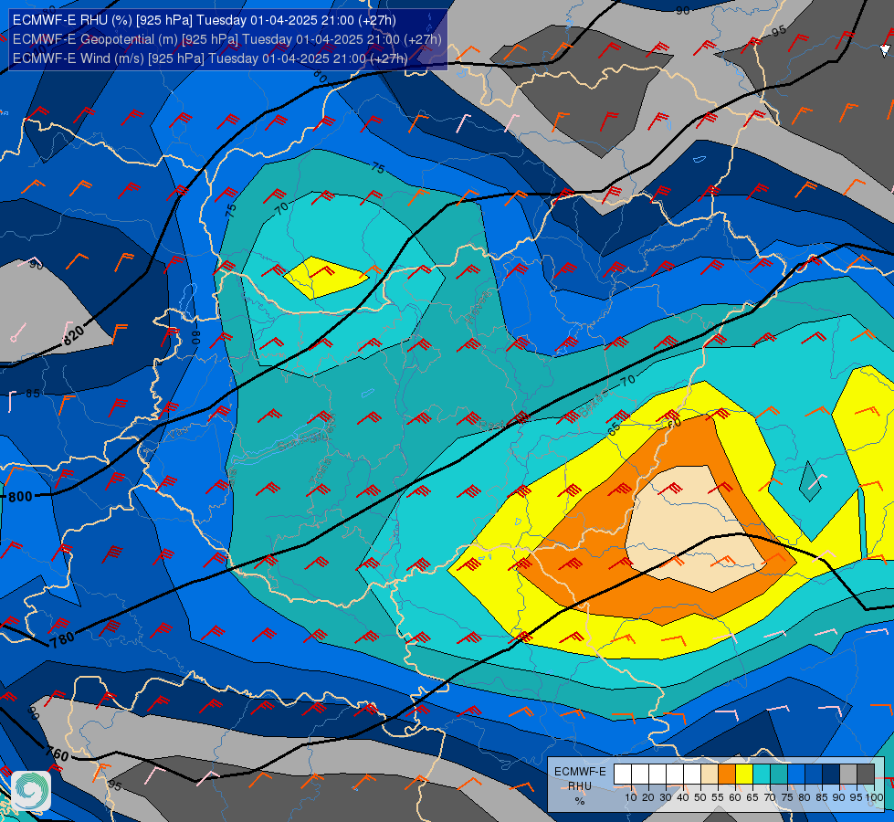Click the "85" humidity contour label on map
The width and height of the screenshot is (894, 822).
33,394
